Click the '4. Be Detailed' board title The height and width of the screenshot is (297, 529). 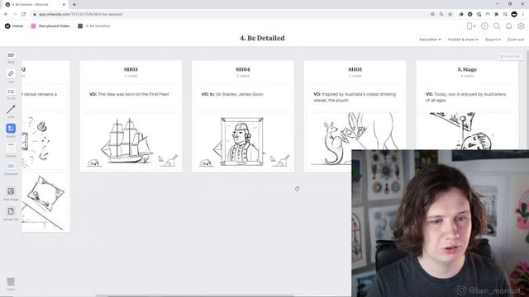pos(262,38)
